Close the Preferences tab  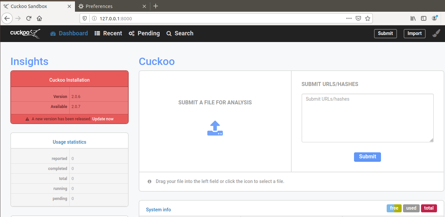[144, 6]
